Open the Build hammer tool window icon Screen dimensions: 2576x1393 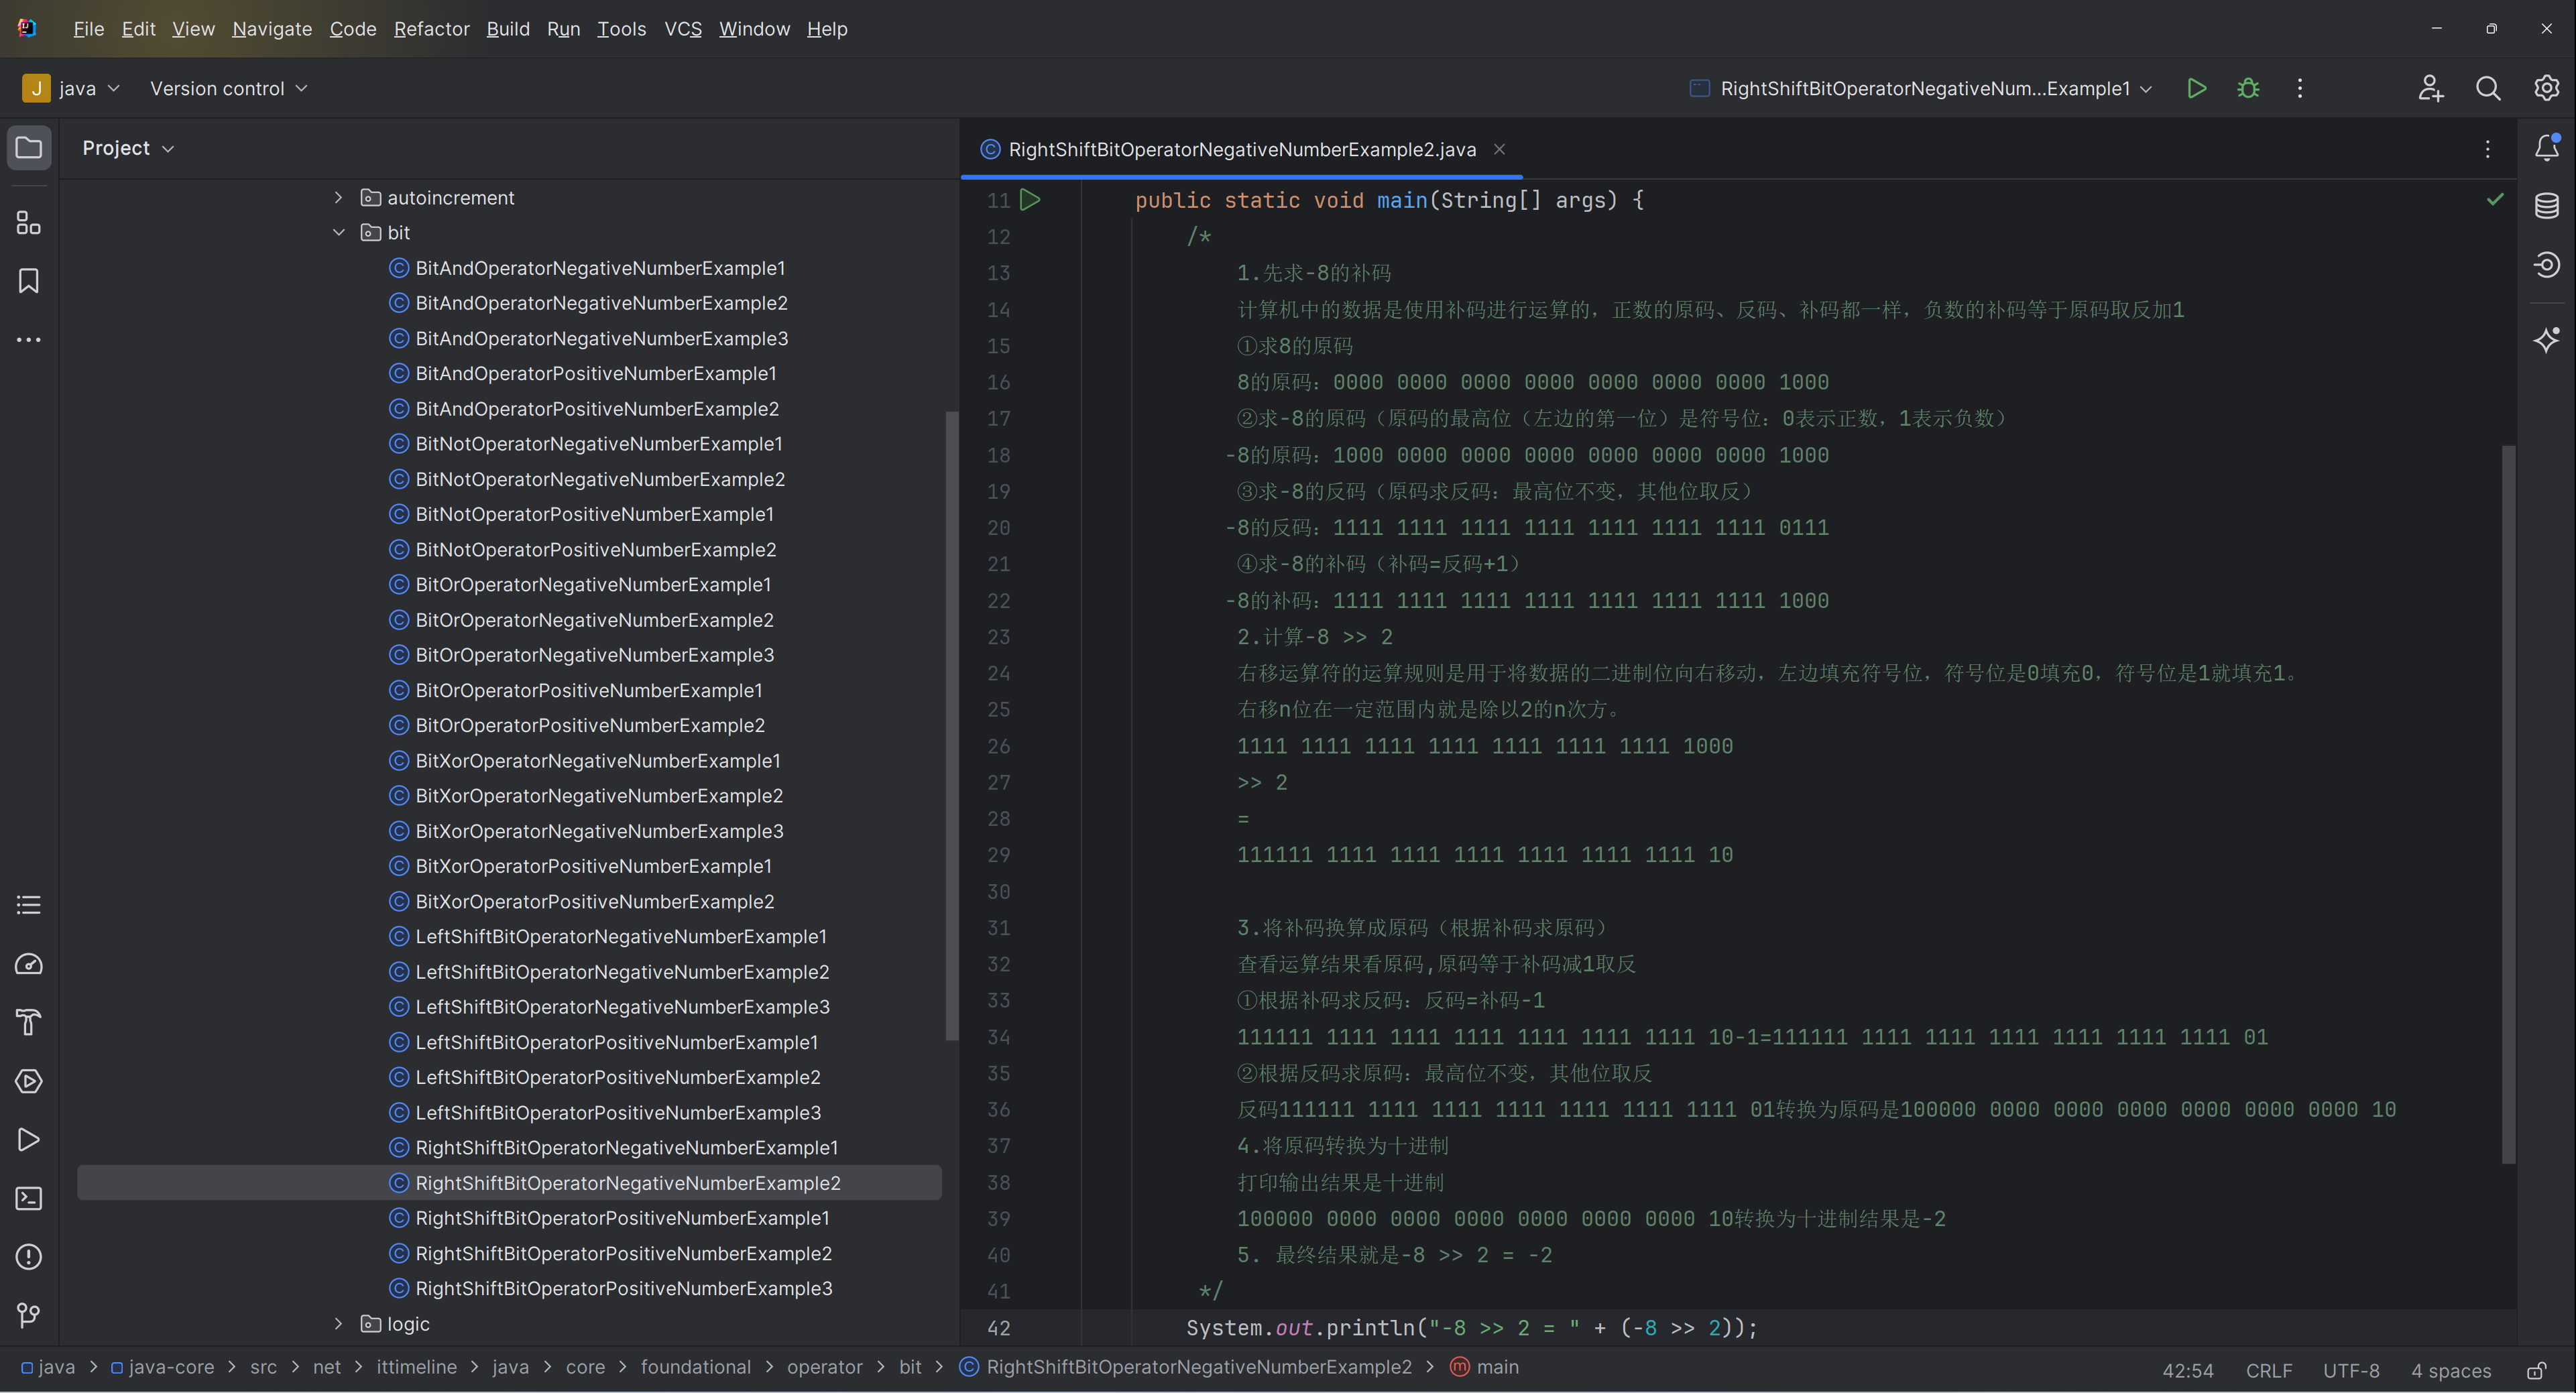[x=29, y=1022]
